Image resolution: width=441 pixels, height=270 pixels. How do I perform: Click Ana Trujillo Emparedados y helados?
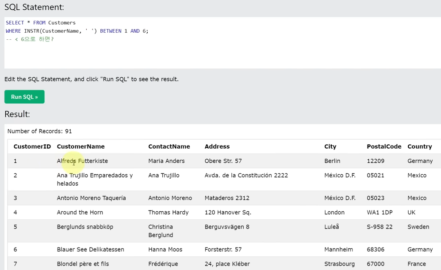coord(95,180)
